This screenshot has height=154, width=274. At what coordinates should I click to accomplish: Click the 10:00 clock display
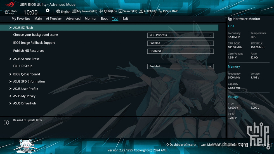click(x=30, y=12)
